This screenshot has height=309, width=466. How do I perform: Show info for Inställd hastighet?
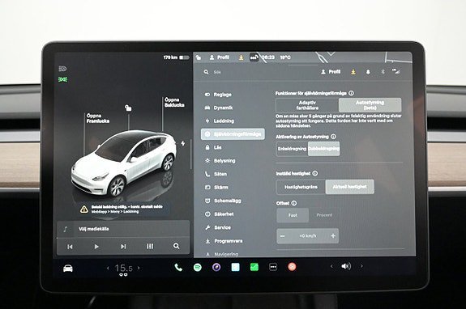click(315, 173)
